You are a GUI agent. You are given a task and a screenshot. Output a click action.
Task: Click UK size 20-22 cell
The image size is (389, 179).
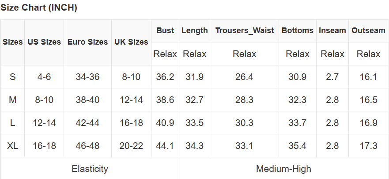[131, 146]
